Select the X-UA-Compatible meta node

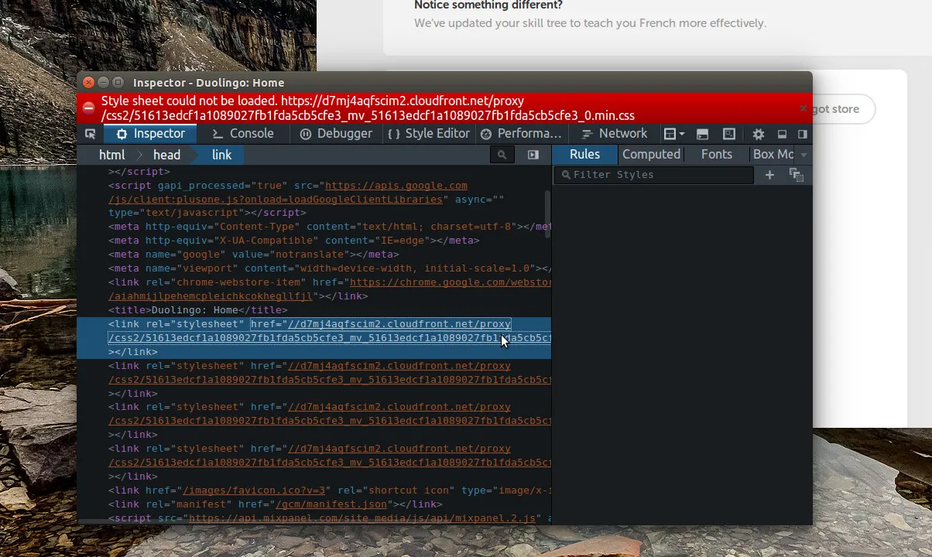pos(294,241)
